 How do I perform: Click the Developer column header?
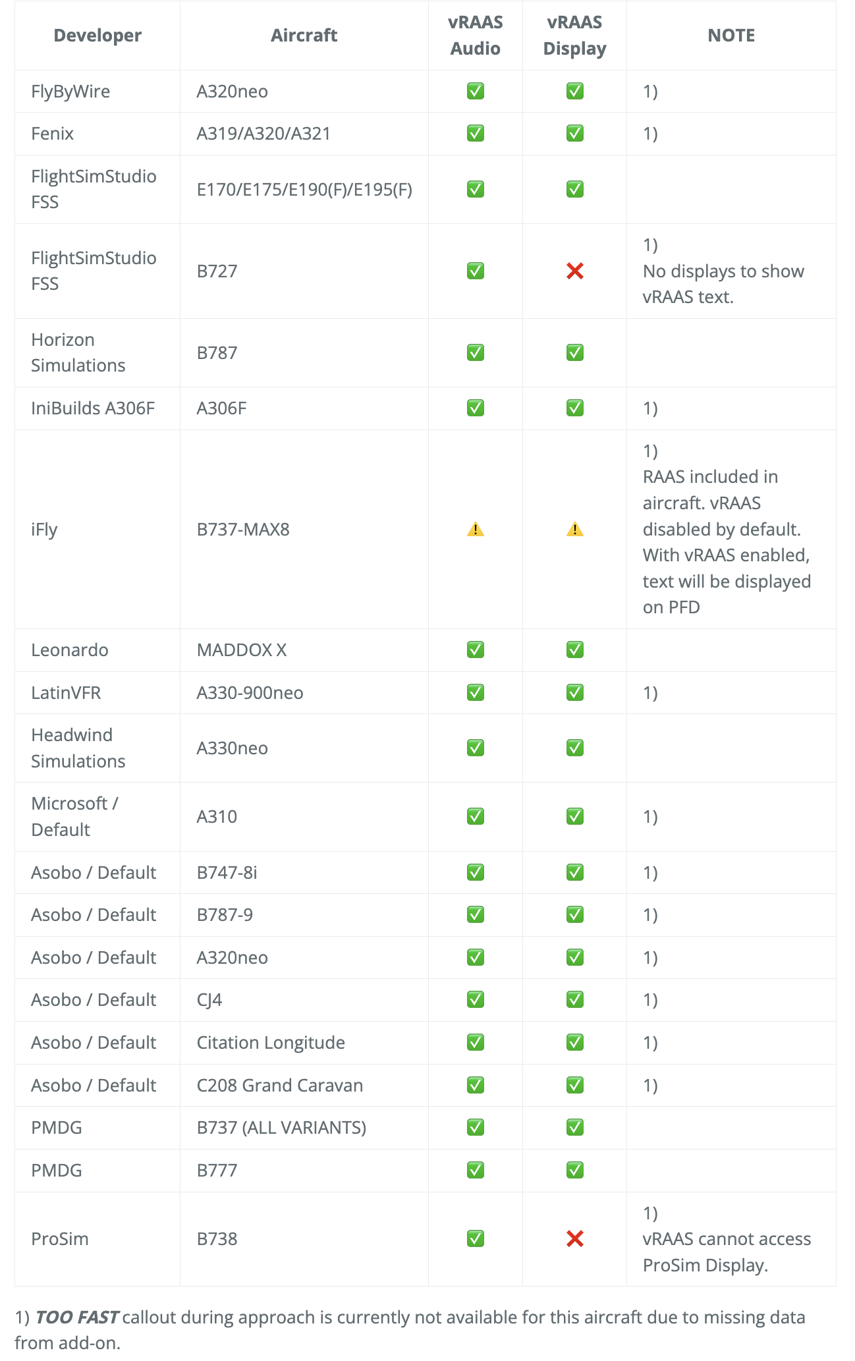(97, 36)
